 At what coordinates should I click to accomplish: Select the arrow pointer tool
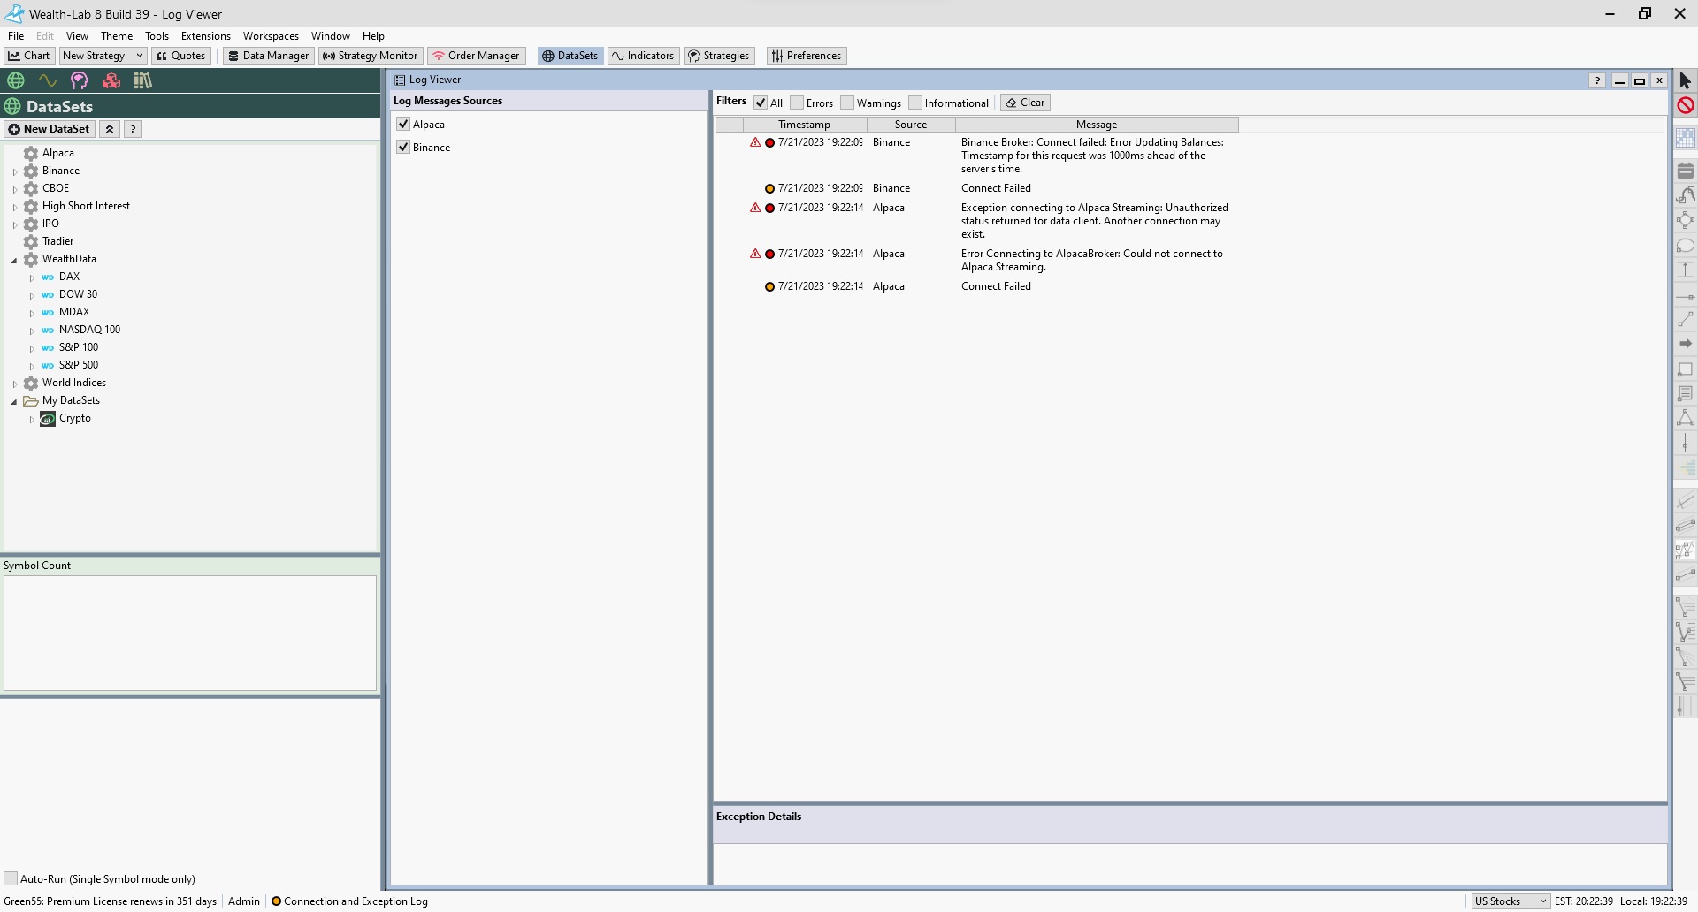(x=1685, y=80)
